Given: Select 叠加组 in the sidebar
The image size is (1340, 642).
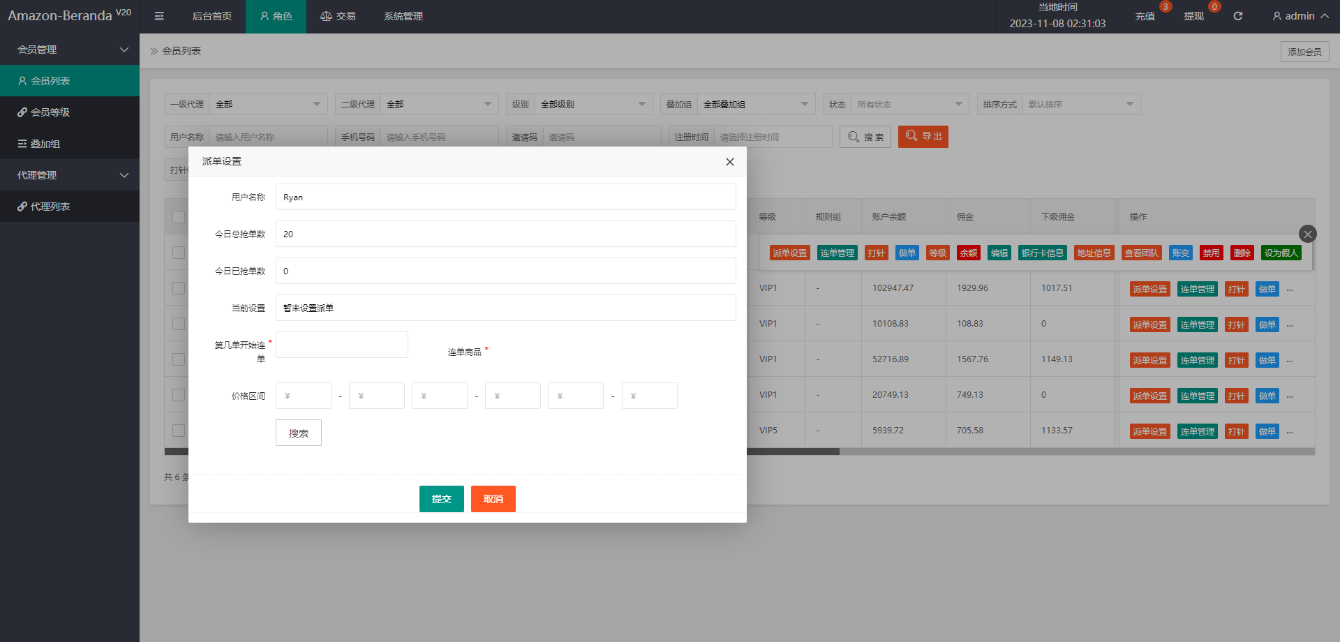Looking at the screenshot, I should 70,144.
